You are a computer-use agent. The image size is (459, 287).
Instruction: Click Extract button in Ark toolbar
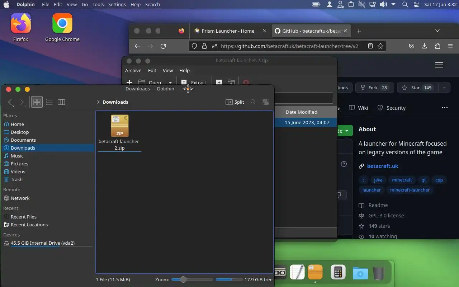coord(194,82)
